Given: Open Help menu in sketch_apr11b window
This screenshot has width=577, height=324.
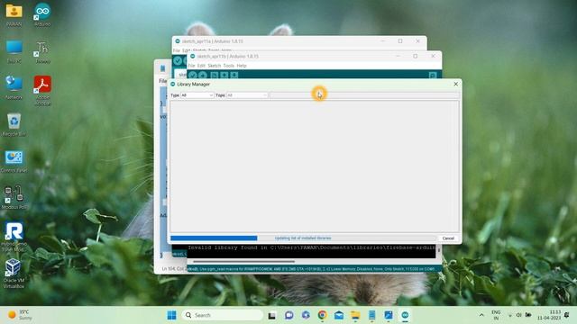Looking at the screenshot, I should tap(242, 66).
